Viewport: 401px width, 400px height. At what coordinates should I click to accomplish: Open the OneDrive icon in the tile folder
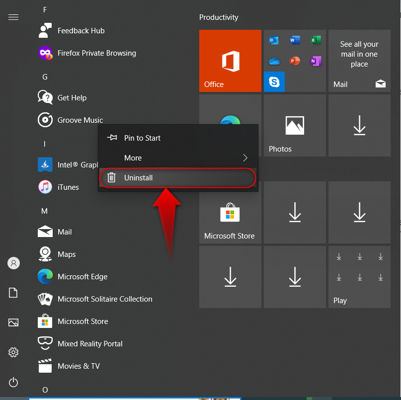[274, 61]
